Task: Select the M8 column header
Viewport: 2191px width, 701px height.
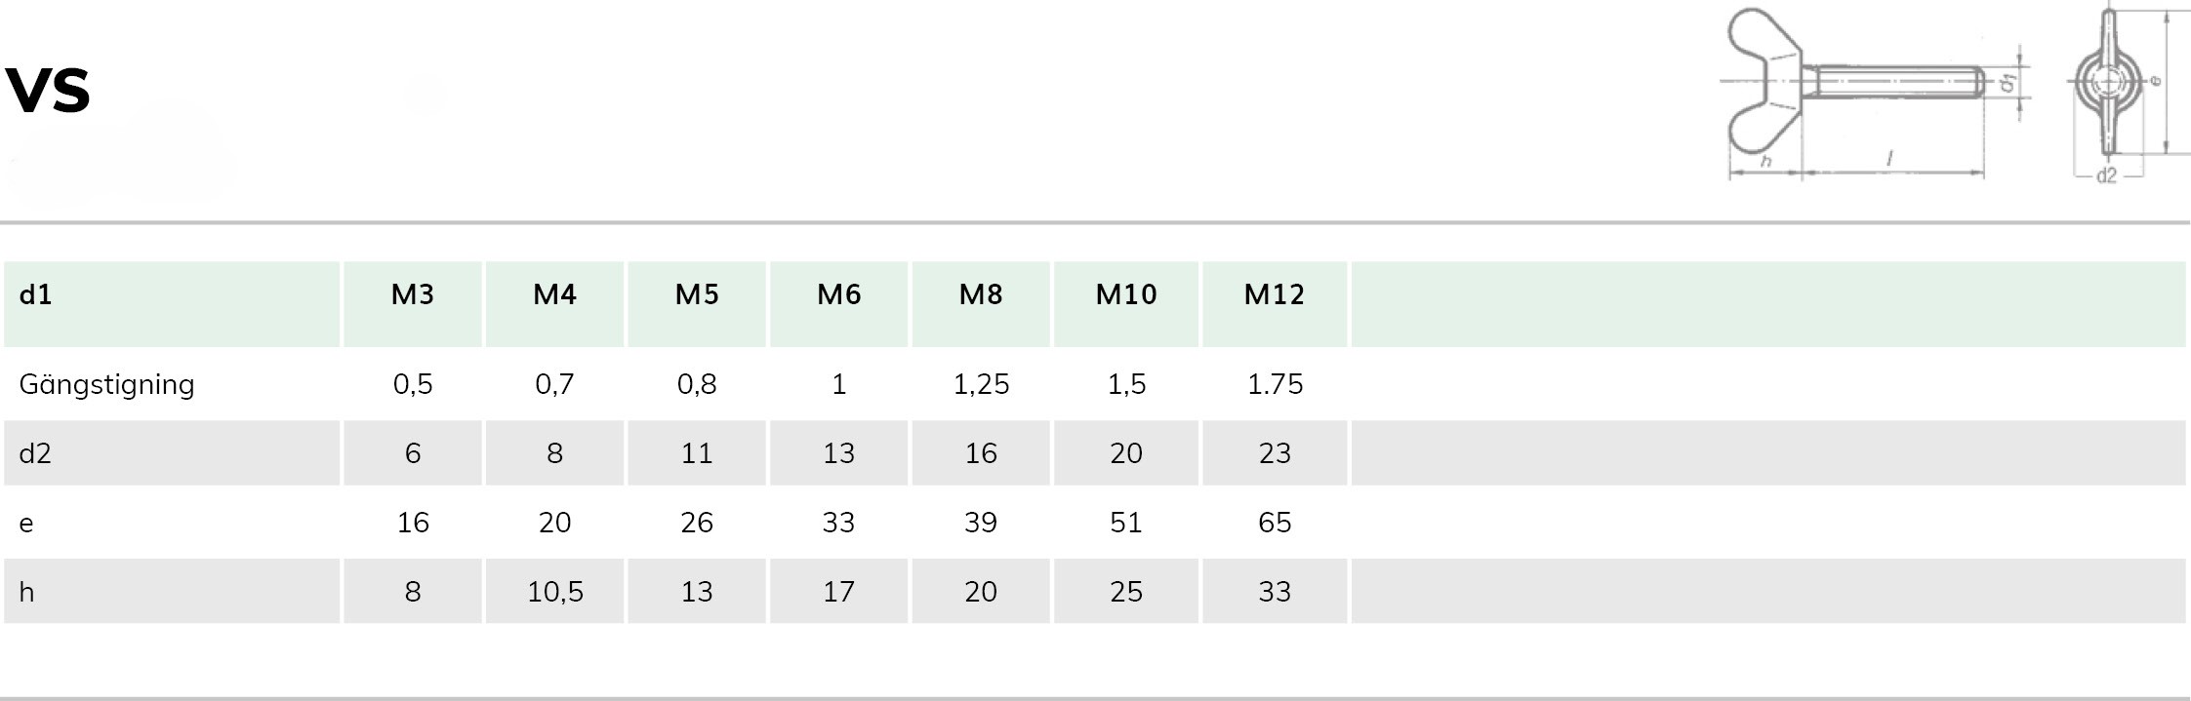Action: tap(981, 294)
